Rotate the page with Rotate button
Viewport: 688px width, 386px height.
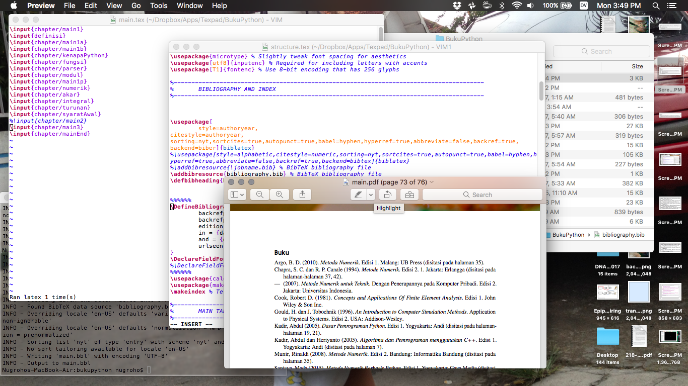(x=387, y=195)
